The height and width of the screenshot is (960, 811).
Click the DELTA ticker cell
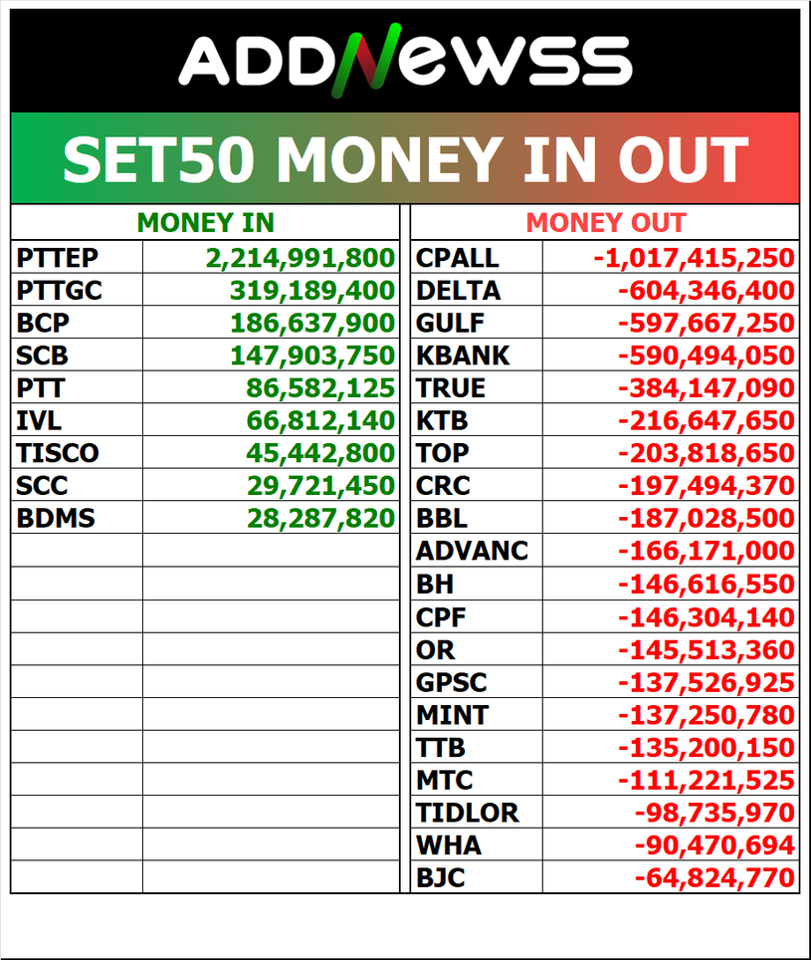(459, 292)
